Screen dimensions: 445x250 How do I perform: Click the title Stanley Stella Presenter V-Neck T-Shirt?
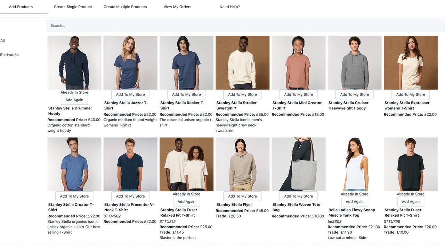(129, 207)
